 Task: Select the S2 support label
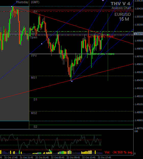(x=35, y=127)
